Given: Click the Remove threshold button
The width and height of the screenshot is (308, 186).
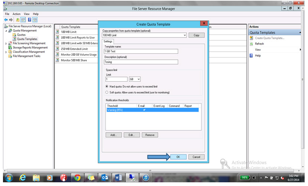Looking at the screenshot, I should (150, 135).
